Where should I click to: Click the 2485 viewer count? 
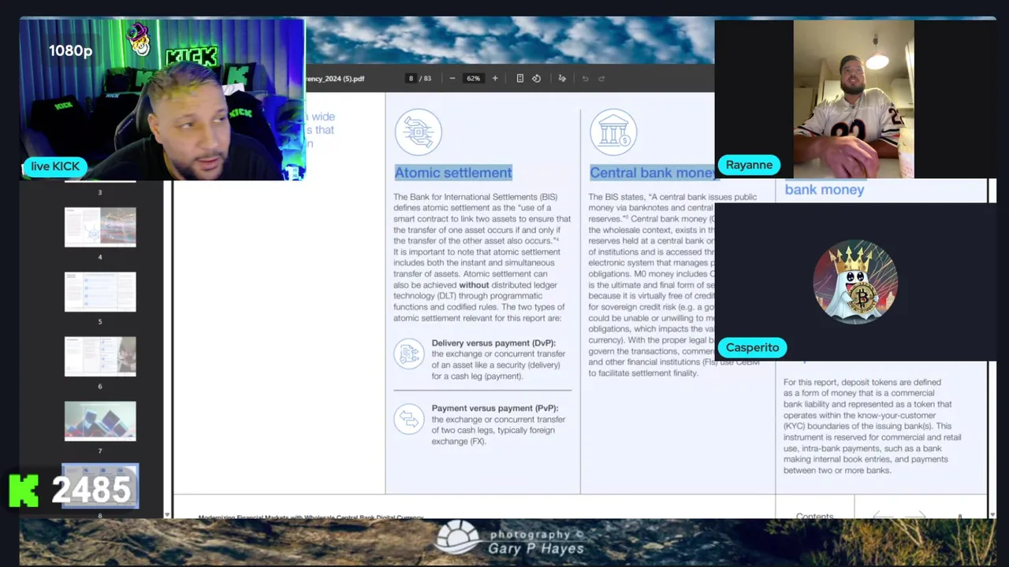tap(91, 490)
